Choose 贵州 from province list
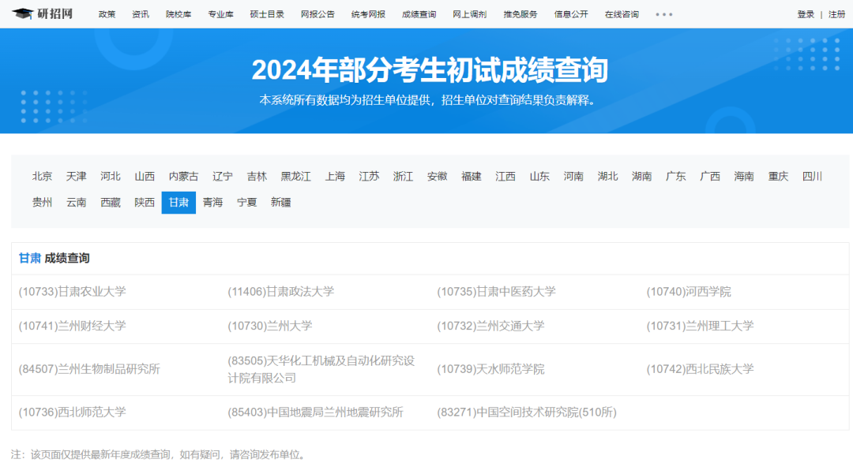This screenshot has width=853, height=474. click(42, 202)
